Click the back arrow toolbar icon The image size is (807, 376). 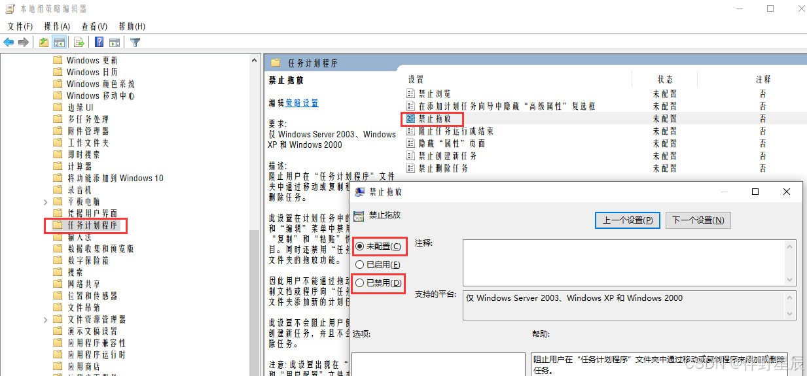click(x=9, y=43)
